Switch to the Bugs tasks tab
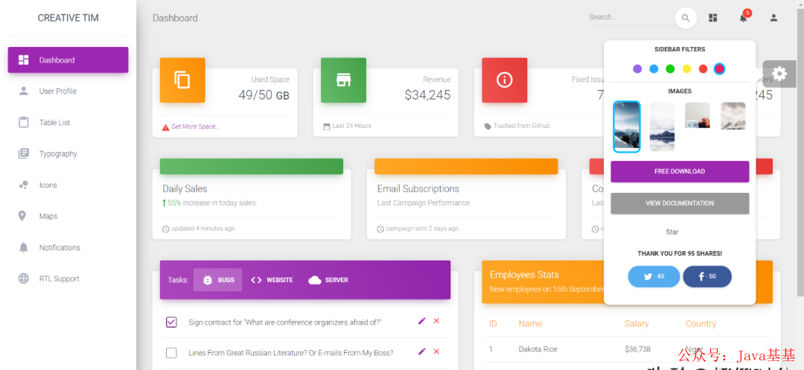 (217, 280)
